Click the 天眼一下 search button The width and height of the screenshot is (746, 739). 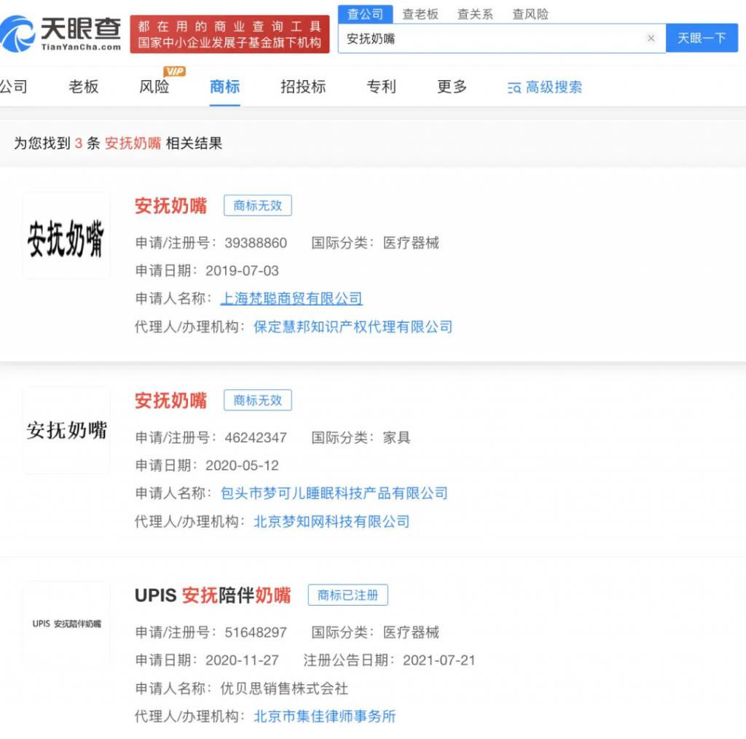[x=702, y=38]
